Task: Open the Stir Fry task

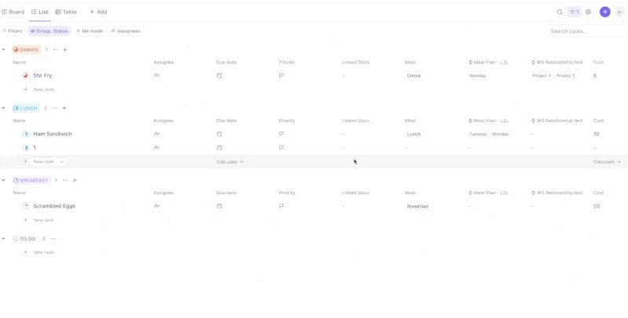Action: point(42,75)
